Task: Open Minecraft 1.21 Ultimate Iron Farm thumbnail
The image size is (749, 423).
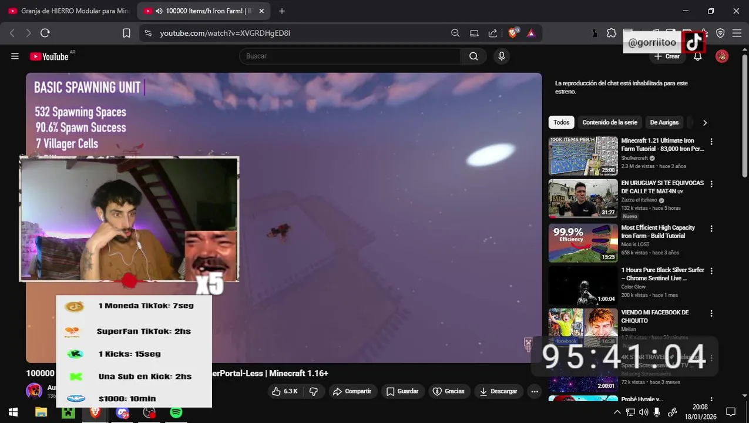Action: [583, 156]
